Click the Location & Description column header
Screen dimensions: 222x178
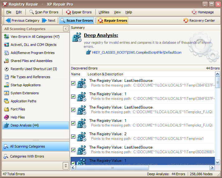pos(151,74)
